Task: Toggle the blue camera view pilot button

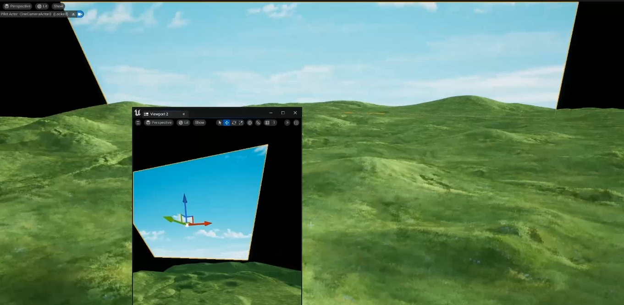Action: pos(80,14)
